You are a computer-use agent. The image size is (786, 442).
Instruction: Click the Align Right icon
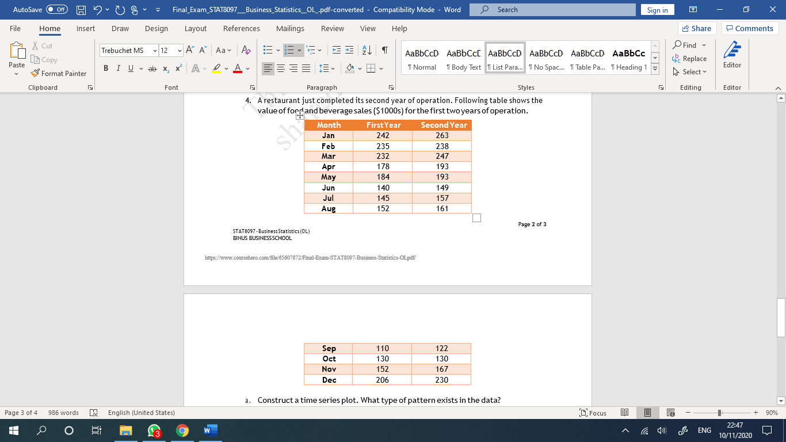(295, 68)
